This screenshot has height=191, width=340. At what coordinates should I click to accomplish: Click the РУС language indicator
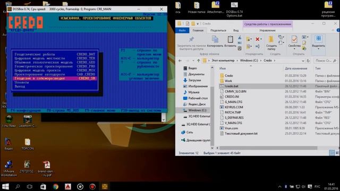coord(317,186)
